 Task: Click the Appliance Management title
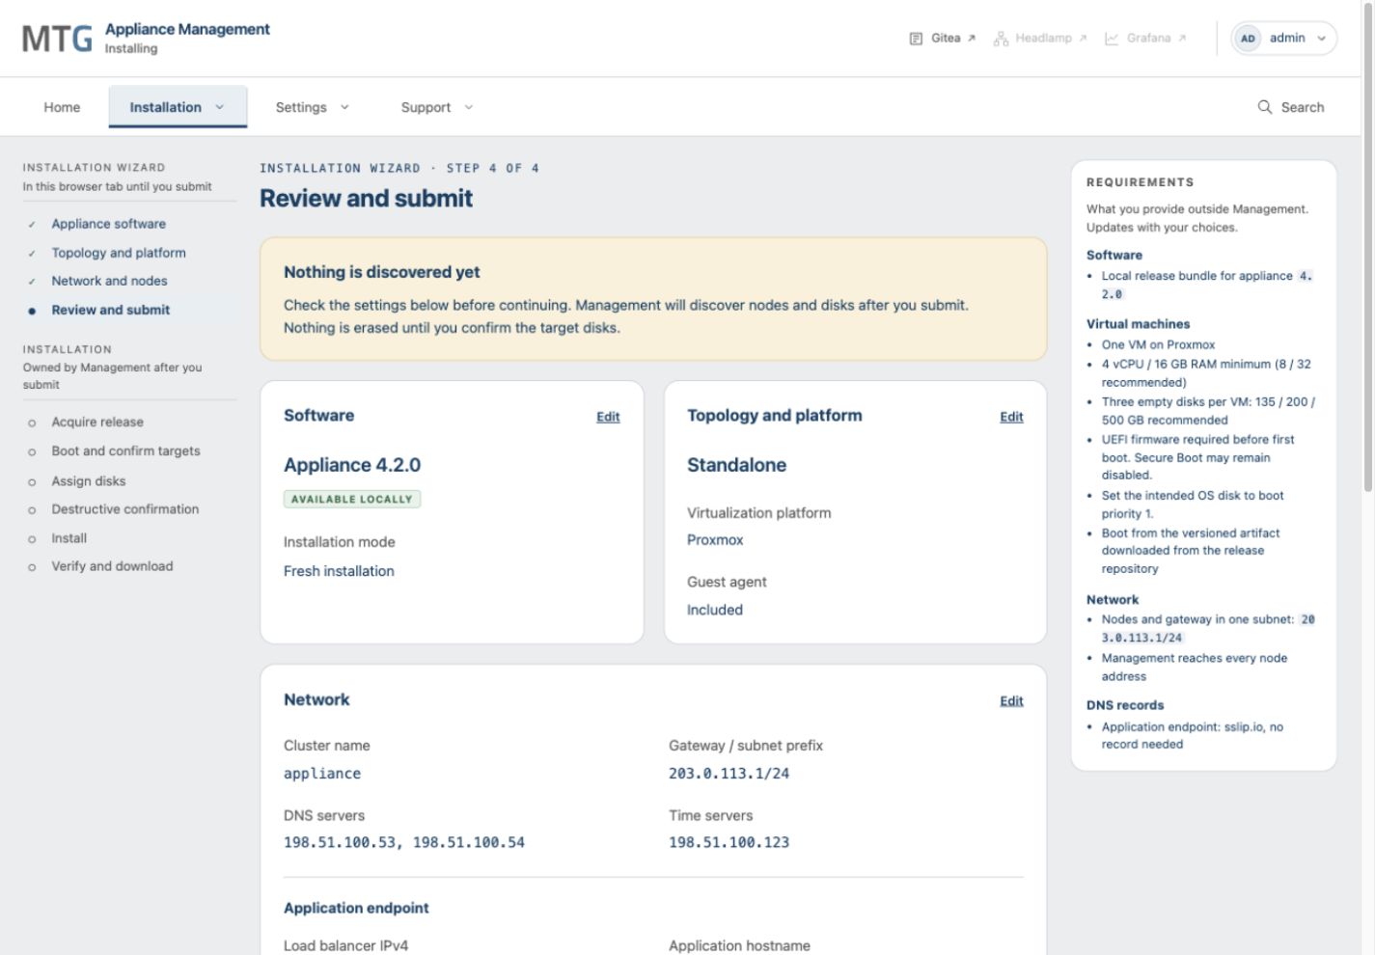(x=187, y=29)
